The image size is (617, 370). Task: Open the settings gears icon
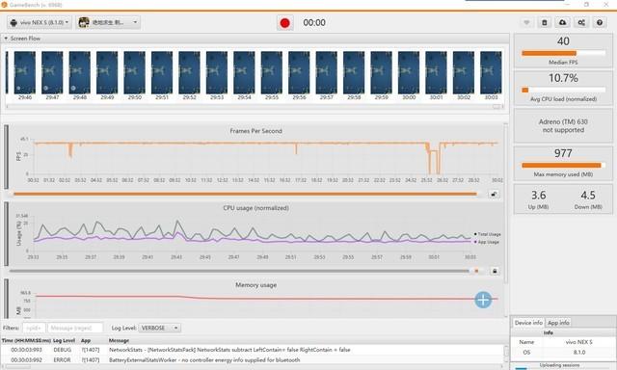tap(581, 22)
